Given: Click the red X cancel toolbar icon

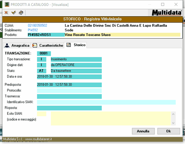Looking at the screenshot, I should 6,13.
